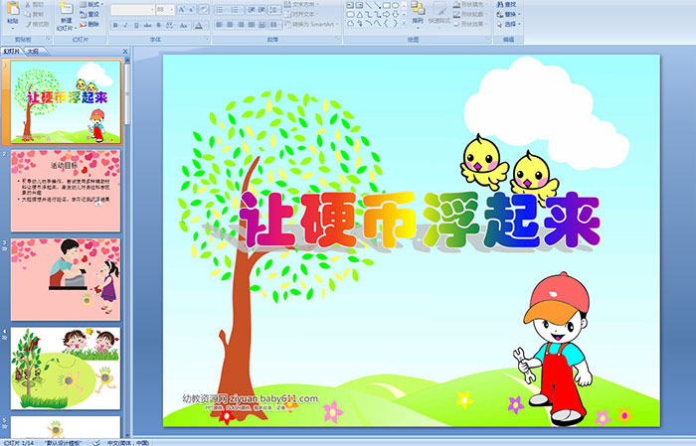This screenshot has height=446, width=696.
Task: Open Shape Effects (形状效果) menu
Action: [470, 24]
